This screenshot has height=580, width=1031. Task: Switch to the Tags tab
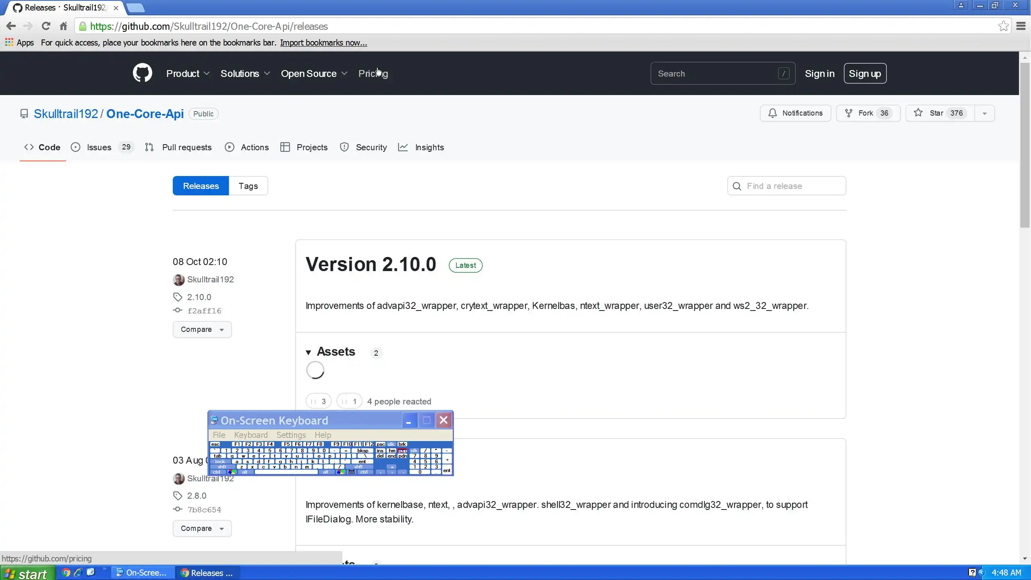click(x=248, y=186)
